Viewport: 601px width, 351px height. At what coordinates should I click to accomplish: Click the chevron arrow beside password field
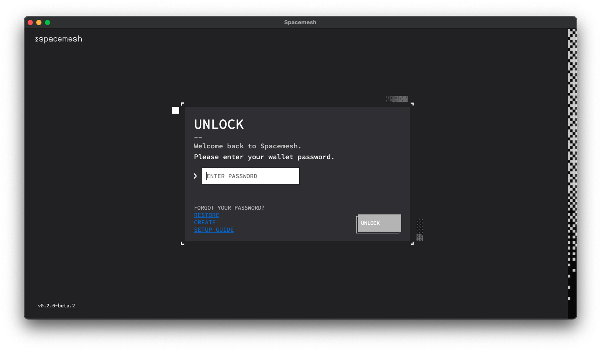pyautogui.click(x=196, y=176)
